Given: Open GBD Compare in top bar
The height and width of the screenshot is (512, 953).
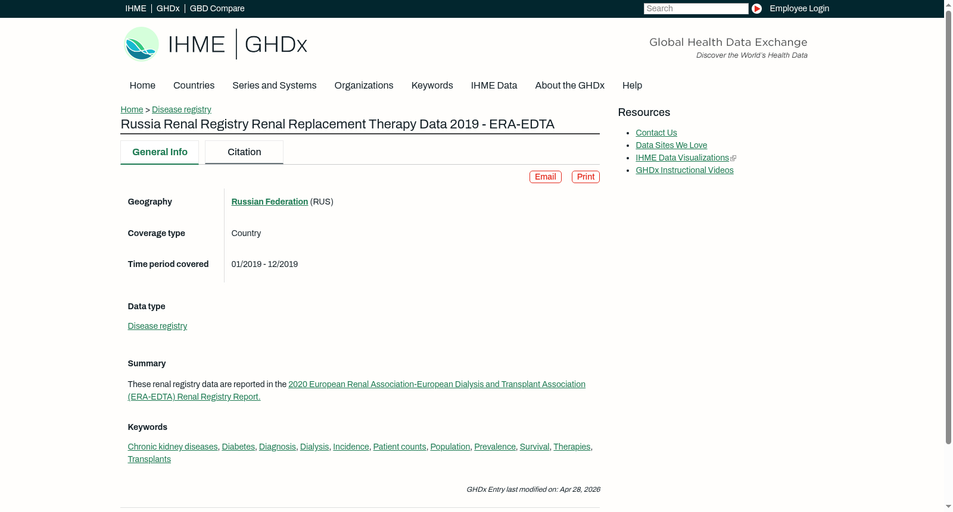Looking at the screenshot, I should [x=217, y=8].
